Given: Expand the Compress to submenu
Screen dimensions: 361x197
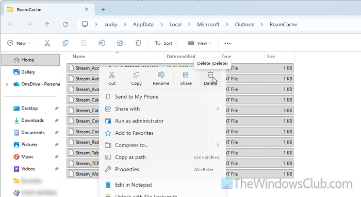Looking at the screenshot, I should pos(217,145).
